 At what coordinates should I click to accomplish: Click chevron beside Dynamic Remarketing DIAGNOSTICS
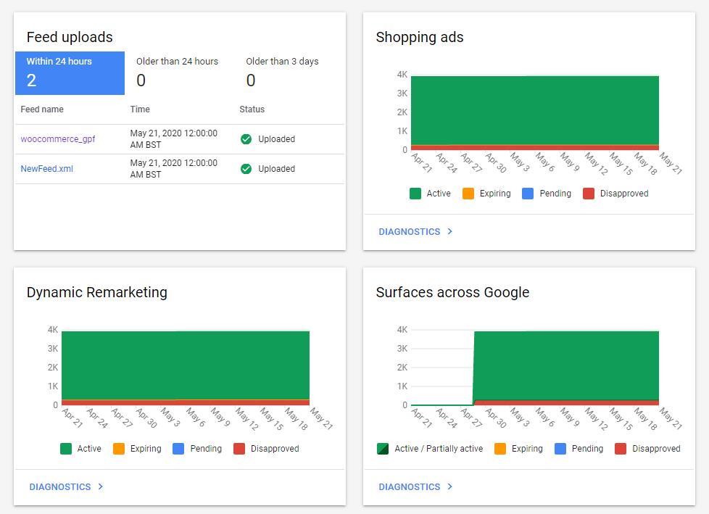100,487
